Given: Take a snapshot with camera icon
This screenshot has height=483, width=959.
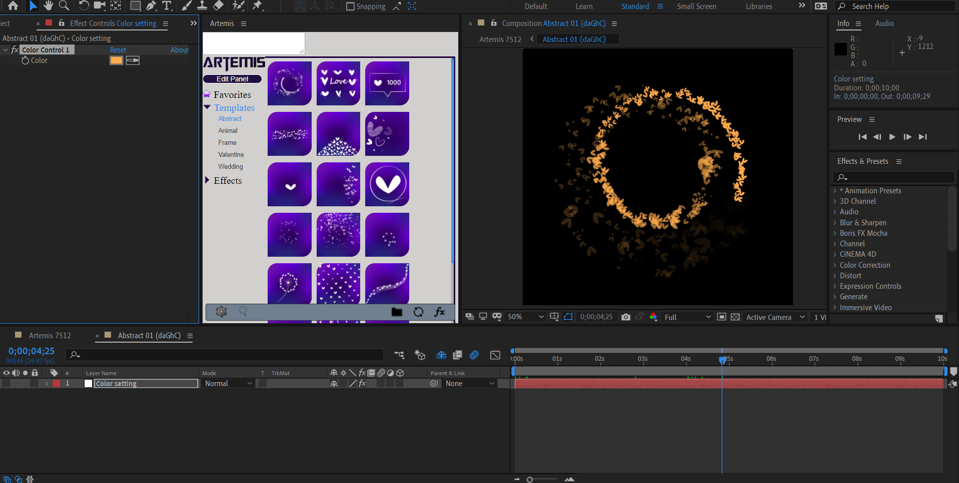Looking at the screenshot, I should pos(625,317).
